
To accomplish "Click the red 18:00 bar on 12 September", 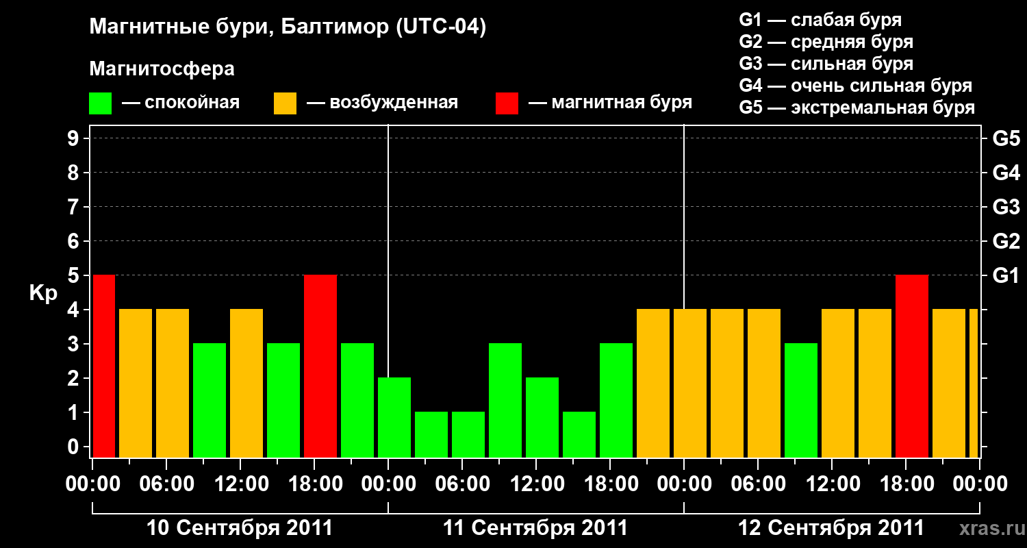I will coord(912,366).
